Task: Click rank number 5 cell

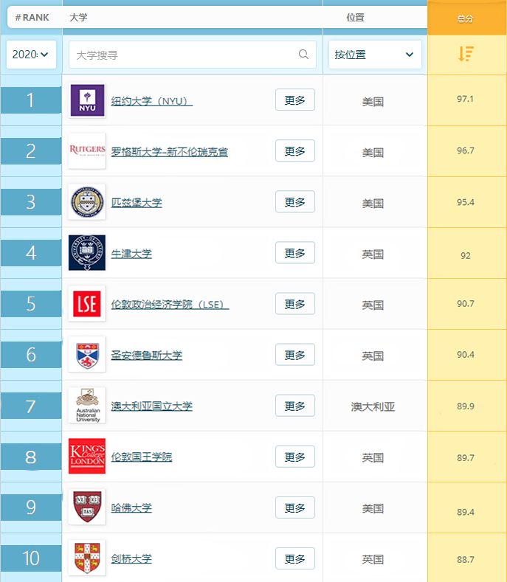Action: click(x=31, y=304)
